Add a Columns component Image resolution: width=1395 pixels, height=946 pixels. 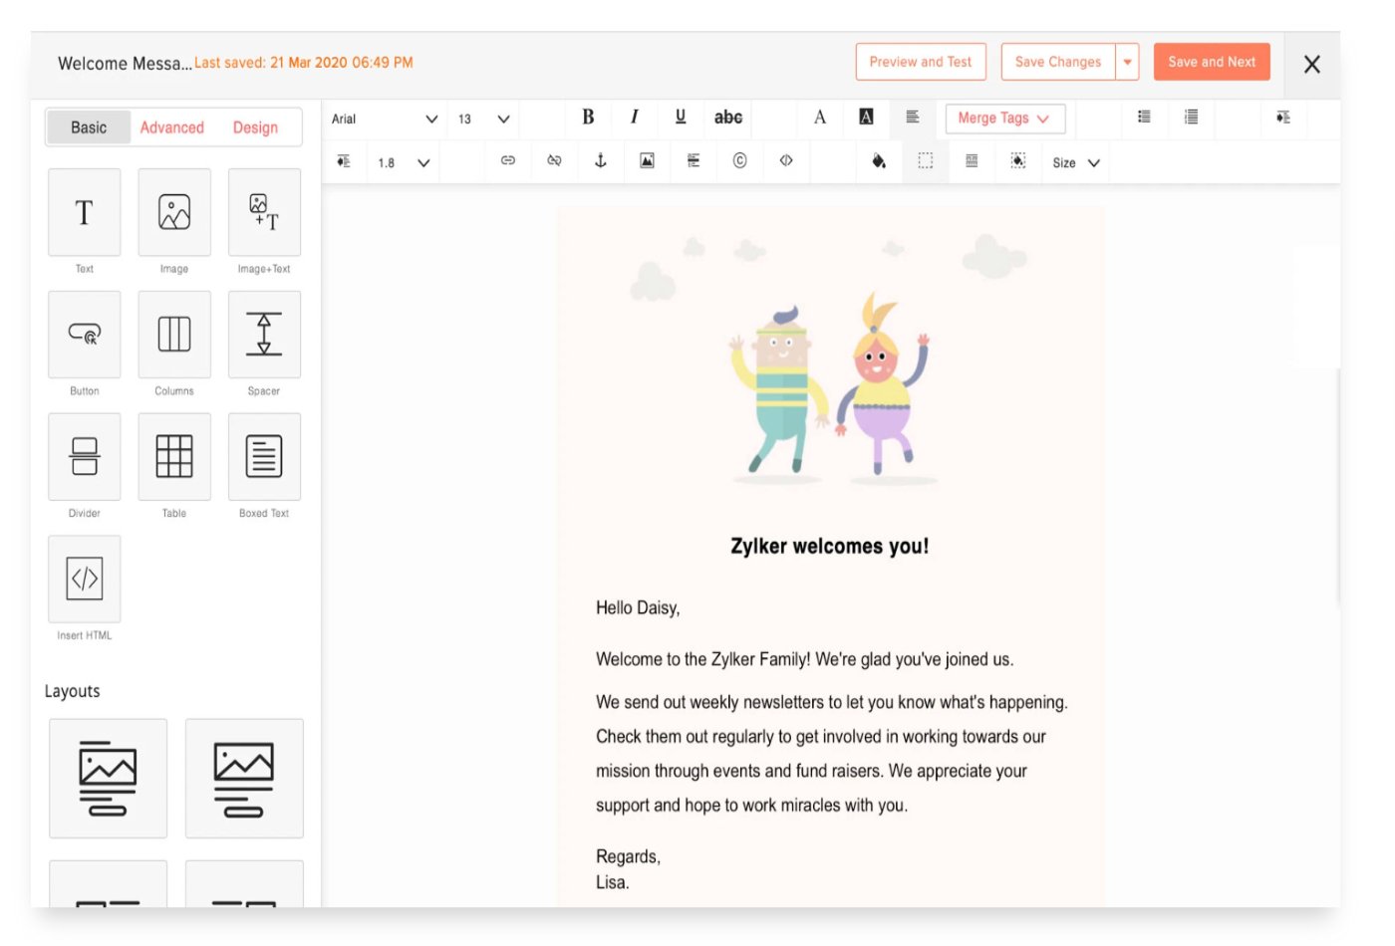tap(174, 335)
